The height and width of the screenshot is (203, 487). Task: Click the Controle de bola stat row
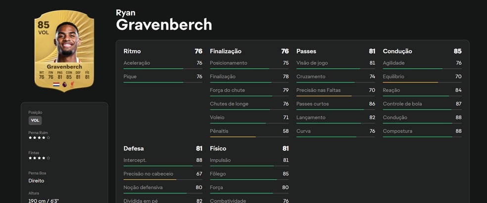(x=422, y=104)
